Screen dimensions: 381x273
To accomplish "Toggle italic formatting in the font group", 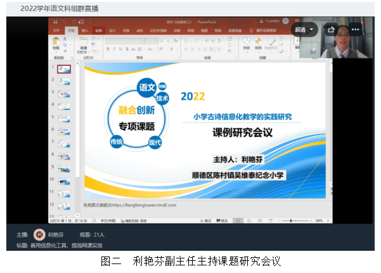I will tap(114, 48).
